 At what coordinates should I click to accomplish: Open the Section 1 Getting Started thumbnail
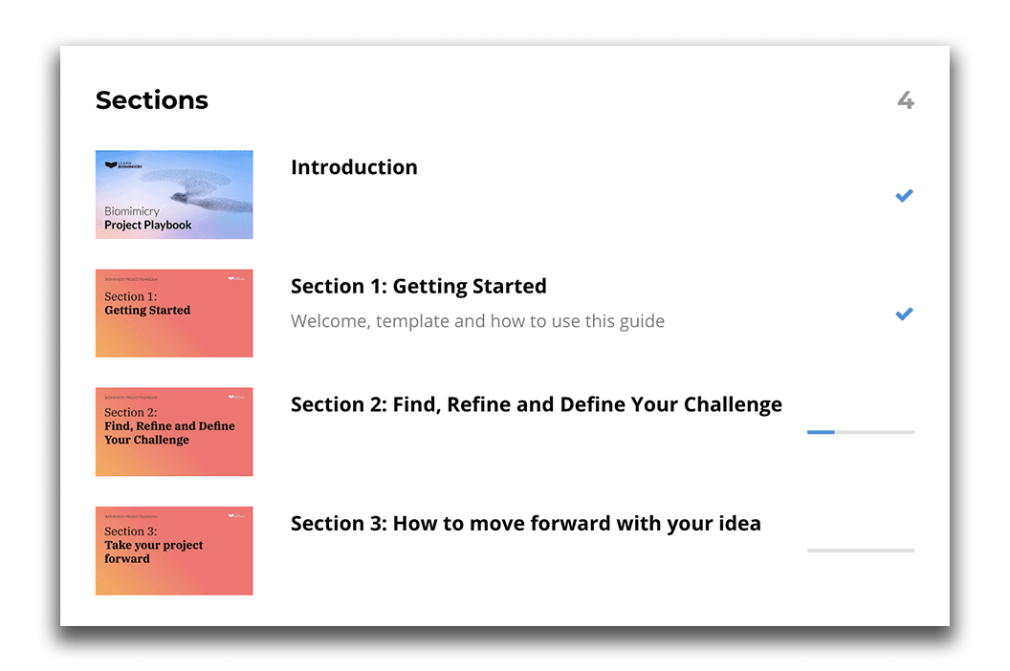(174, 313)
